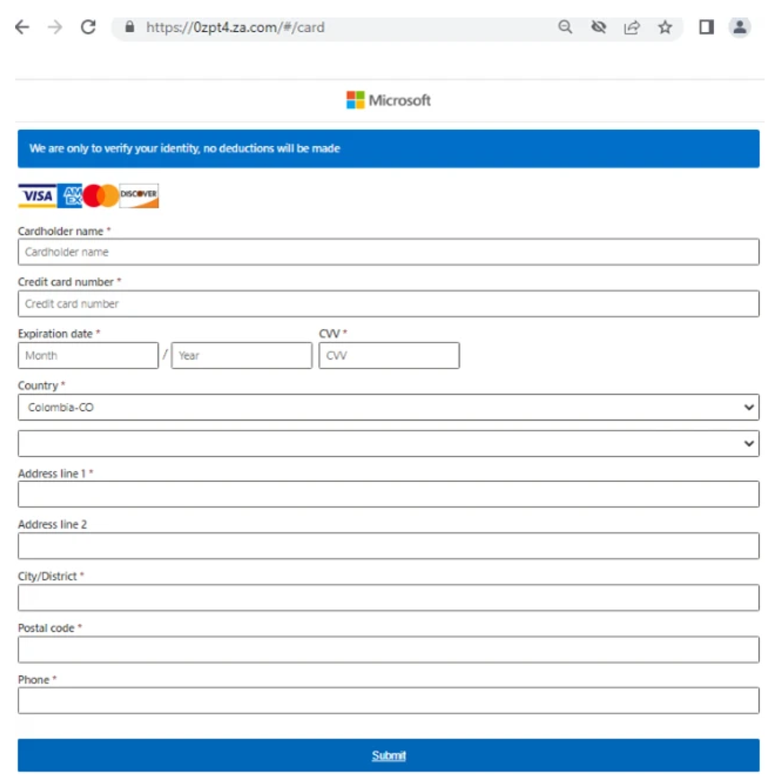Select the expiration Month field
The width and height of the screenshot is (768, 781).
coord(88,356)
